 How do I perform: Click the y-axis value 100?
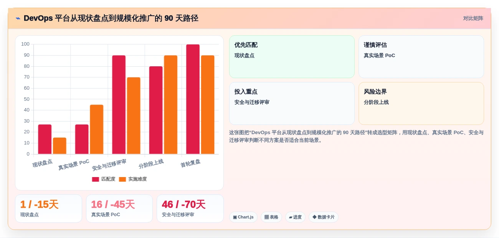(25, 44)
